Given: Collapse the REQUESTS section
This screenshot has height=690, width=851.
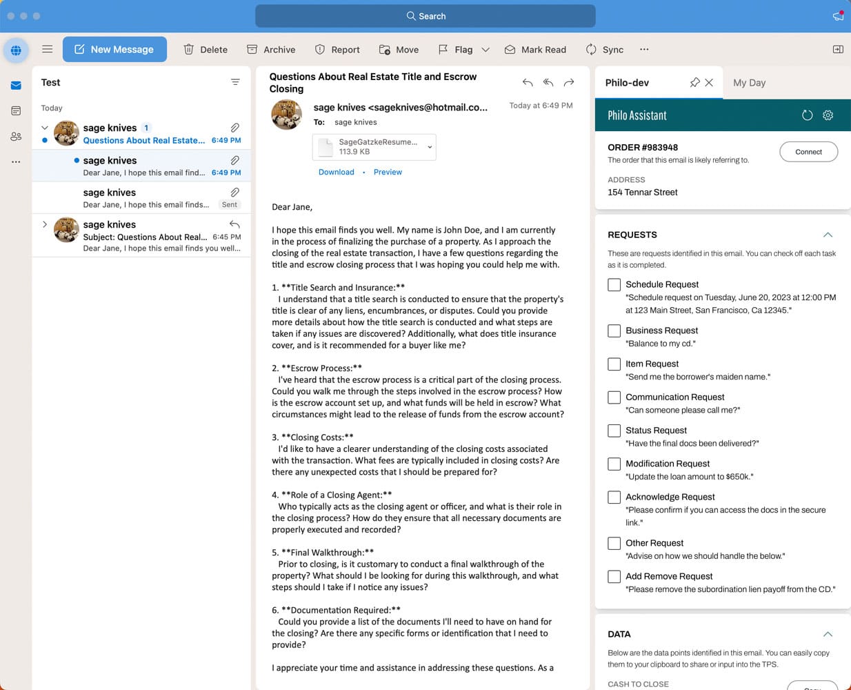Looking at the screenshot, I should pyautogui.click(x=828, y=235).
